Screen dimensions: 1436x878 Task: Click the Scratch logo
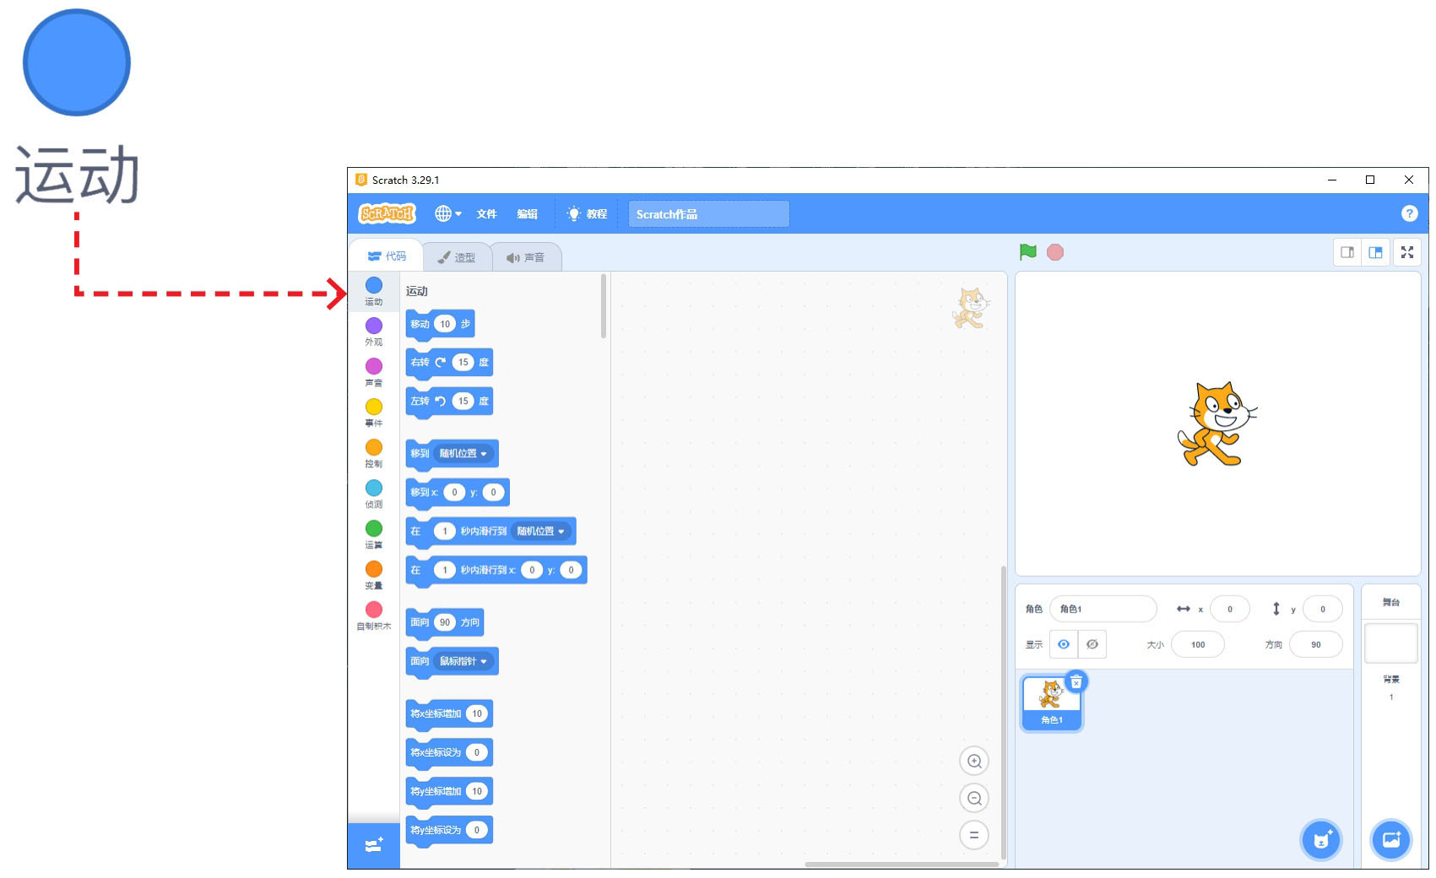387,214
